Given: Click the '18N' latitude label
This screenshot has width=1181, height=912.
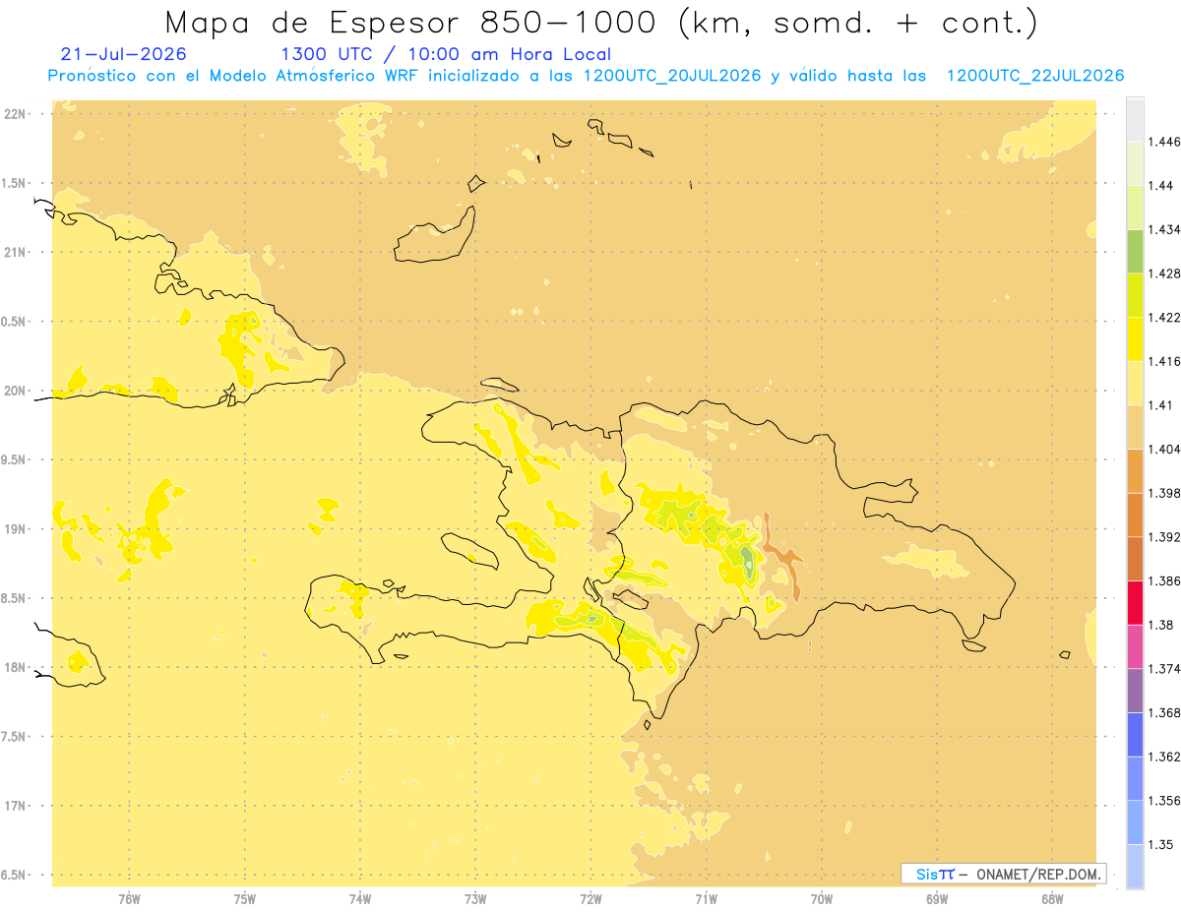Looking at the screenshot, I should point(15,667).
